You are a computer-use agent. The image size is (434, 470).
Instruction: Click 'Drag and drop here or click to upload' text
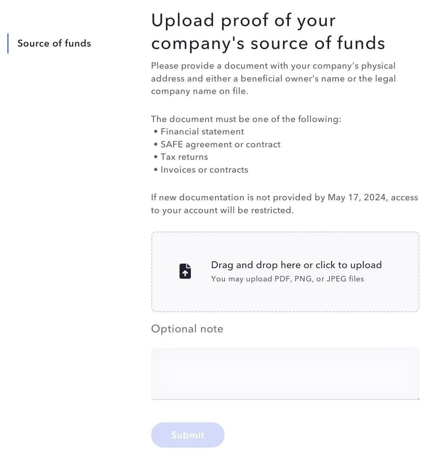[x=297, y=265]
